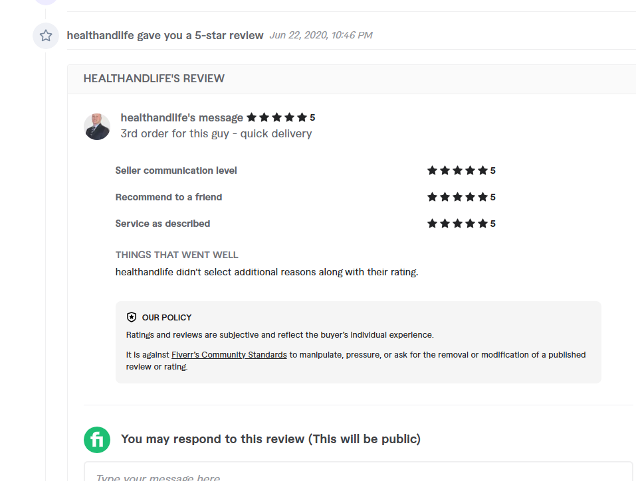Image resolution: width=636 pixels, height=481 pixels.
Task: Click the OUR POLICY heading text
Action: tap(167, 318)
